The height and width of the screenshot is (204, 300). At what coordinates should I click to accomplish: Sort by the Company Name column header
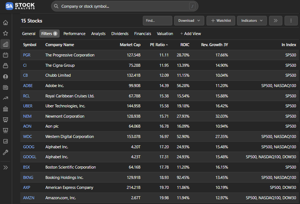point(60,45)
